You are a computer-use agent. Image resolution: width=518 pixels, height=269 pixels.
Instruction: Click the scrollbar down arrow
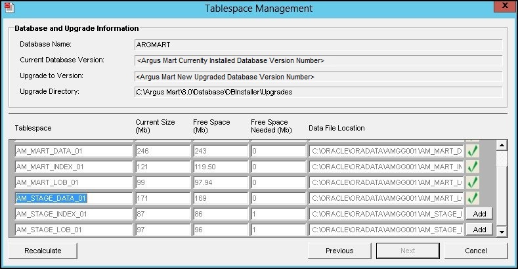(502, 232)
